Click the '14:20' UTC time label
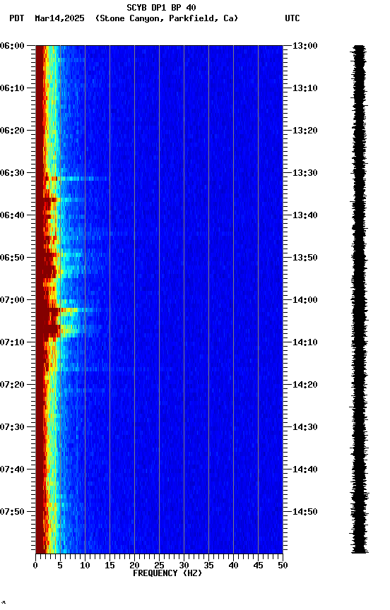 tap(305, 385)
